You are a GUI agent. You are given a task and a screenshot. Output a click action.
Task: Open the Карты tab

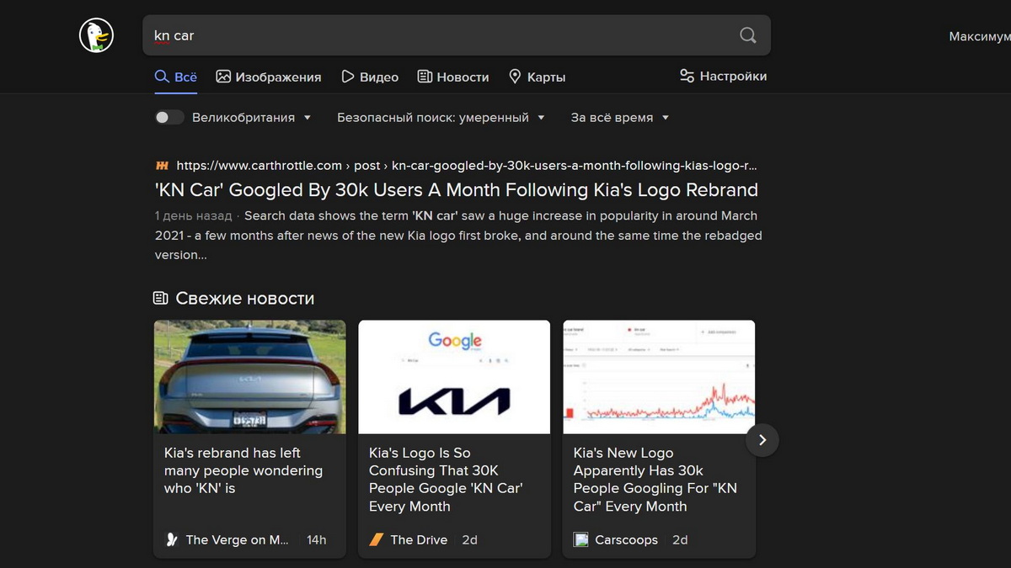(x=537, y=77)
